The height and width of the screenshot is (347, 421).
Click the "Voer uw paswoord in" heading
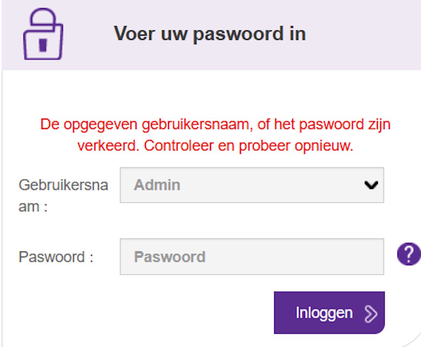pos(210,34)
